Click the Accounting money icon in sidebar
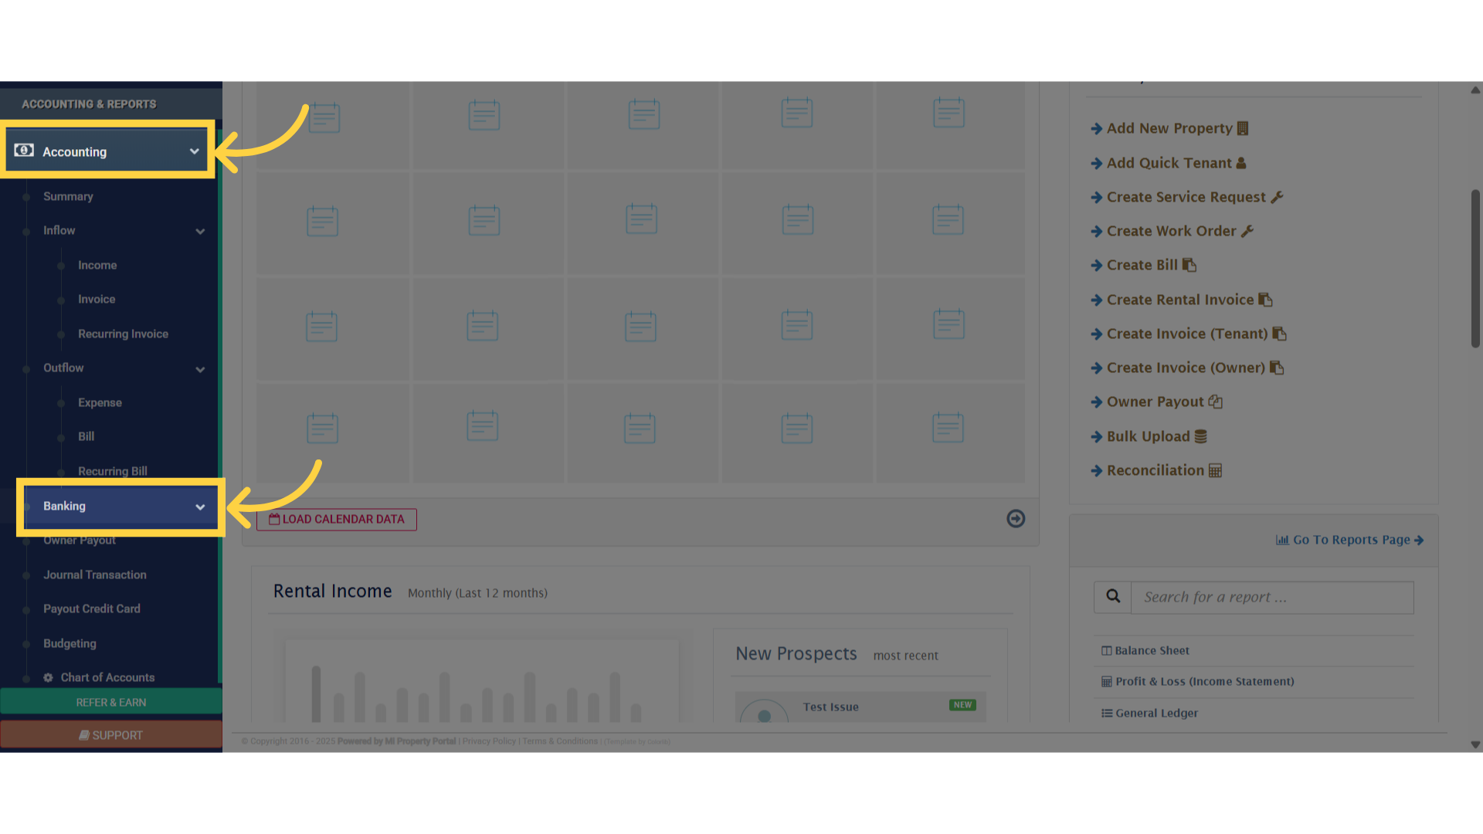This screenshot has height=834, width=1483. click(24, 151)
